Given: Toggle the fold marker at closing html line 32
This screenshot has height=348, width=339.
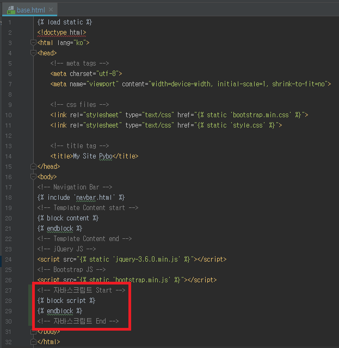Looking at the screenshot, I should 33,342.
